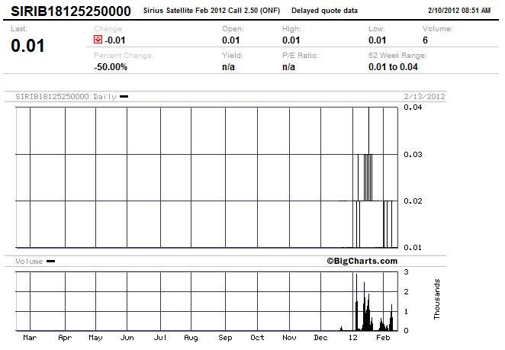Click the 'Low:' label

pos(377,29)
